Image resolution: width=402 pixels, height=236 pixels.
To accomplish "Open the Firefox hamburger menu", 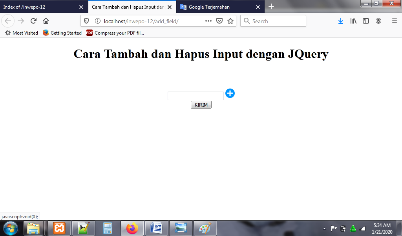I will pyautogui.click(x=394, y=21).
